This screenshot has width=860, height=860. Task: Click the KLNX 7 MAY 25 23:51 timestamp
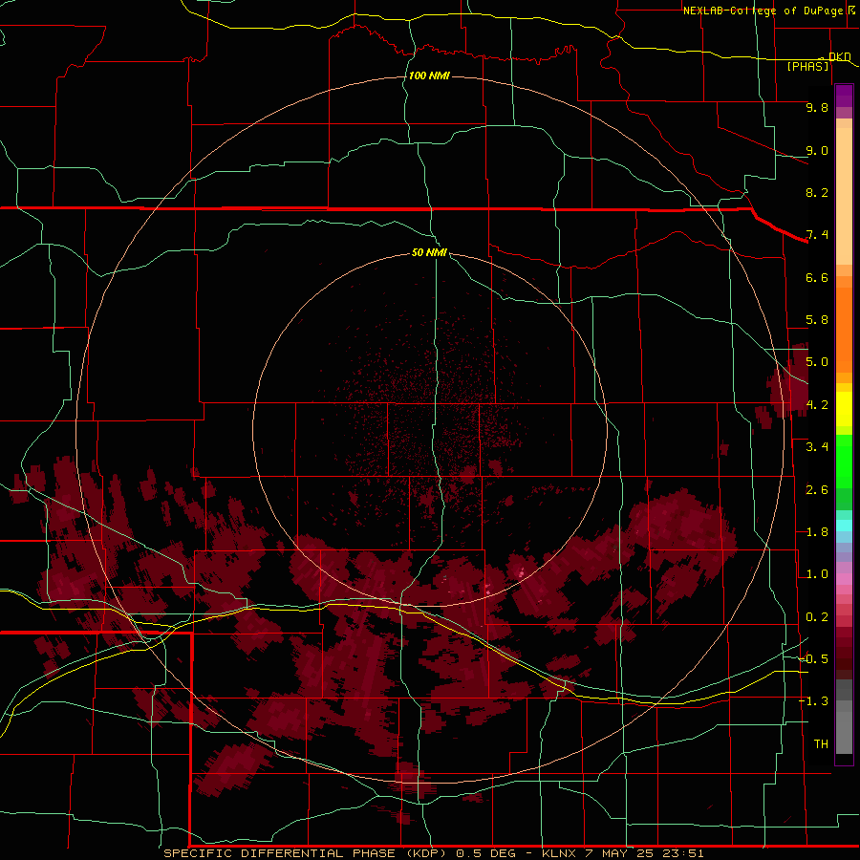coord(622,853)
